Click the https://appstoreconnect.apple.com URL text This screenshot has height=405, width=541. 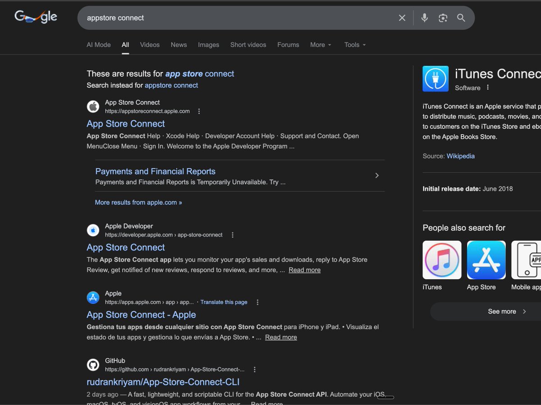pos(147,111)
